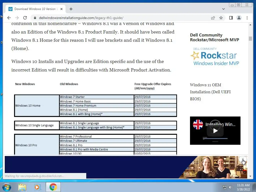The width and height of the screenshot is (256, 192).
Task: Click the Dell Community Rockstar/Microsoft MVP heading
Action: (x=214, y=37)
